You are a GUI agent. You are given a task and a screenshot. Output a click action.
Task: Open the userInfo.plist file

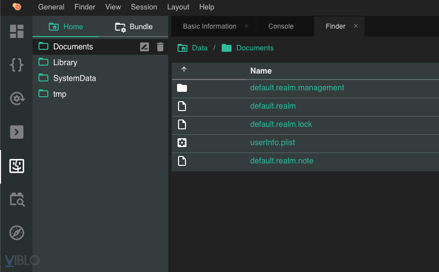click(272, 143)
